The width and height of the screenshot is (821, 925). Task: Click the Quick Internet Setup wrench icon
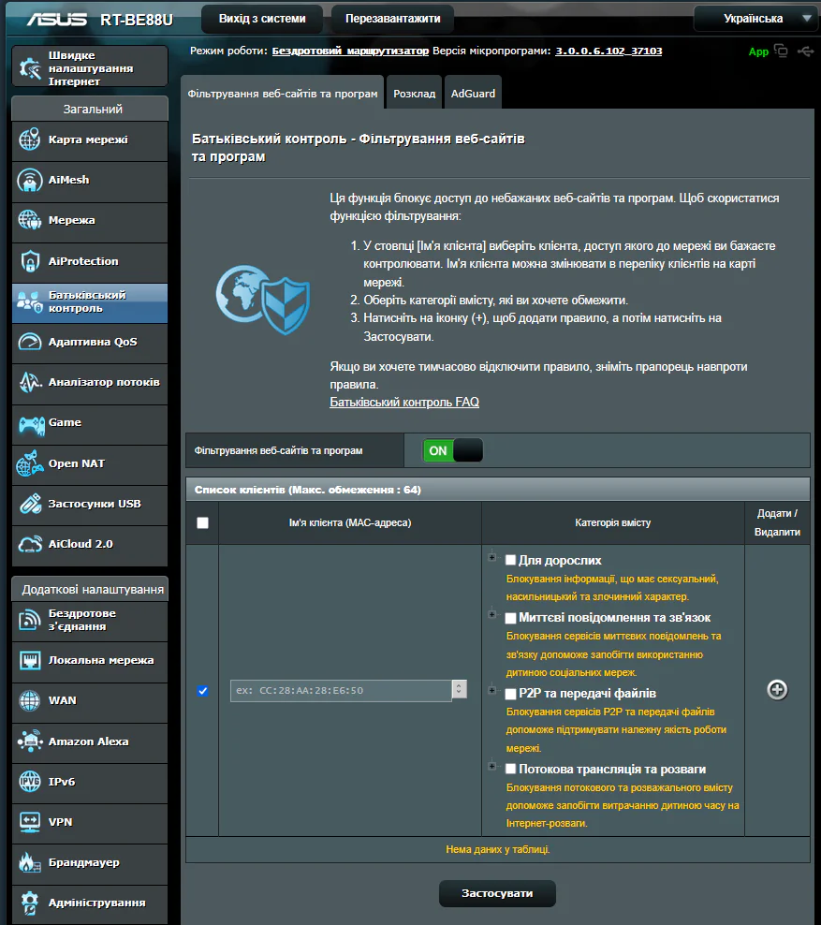click(30, 67)
